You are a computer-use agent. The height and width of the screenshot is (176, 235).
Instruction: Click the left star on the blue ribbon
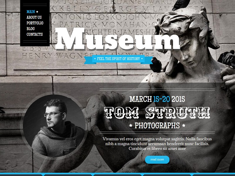[95, 59]
